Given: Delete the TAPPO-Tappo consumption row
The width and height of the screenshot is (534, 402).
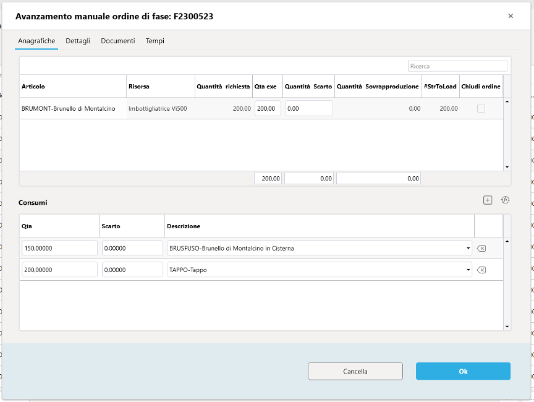Looking at the screenshot, I should pos(481,270).
